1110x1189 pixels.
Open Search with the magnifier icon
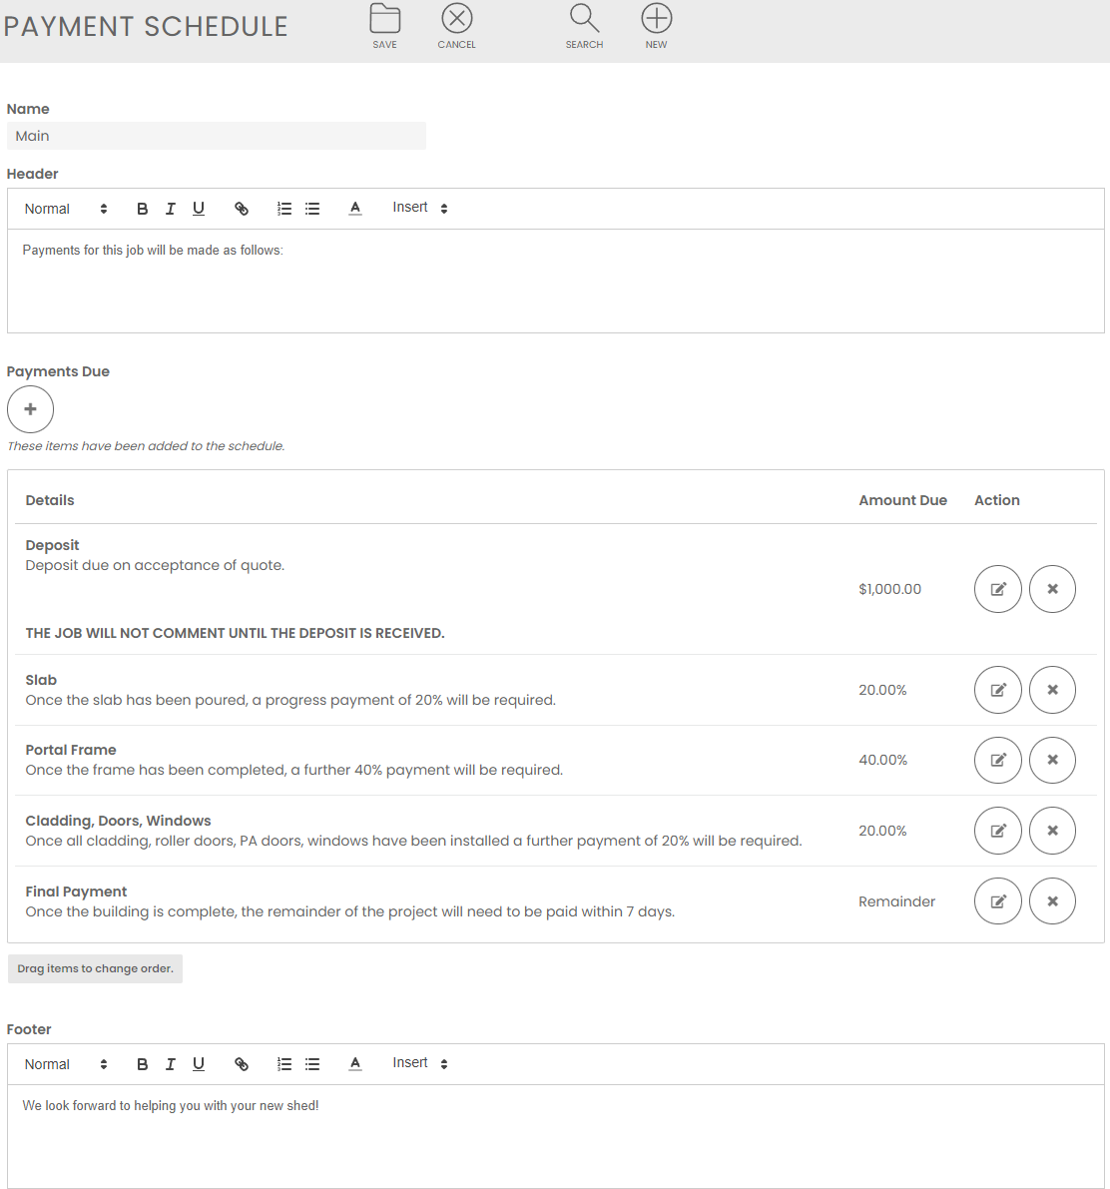point(584,20)
